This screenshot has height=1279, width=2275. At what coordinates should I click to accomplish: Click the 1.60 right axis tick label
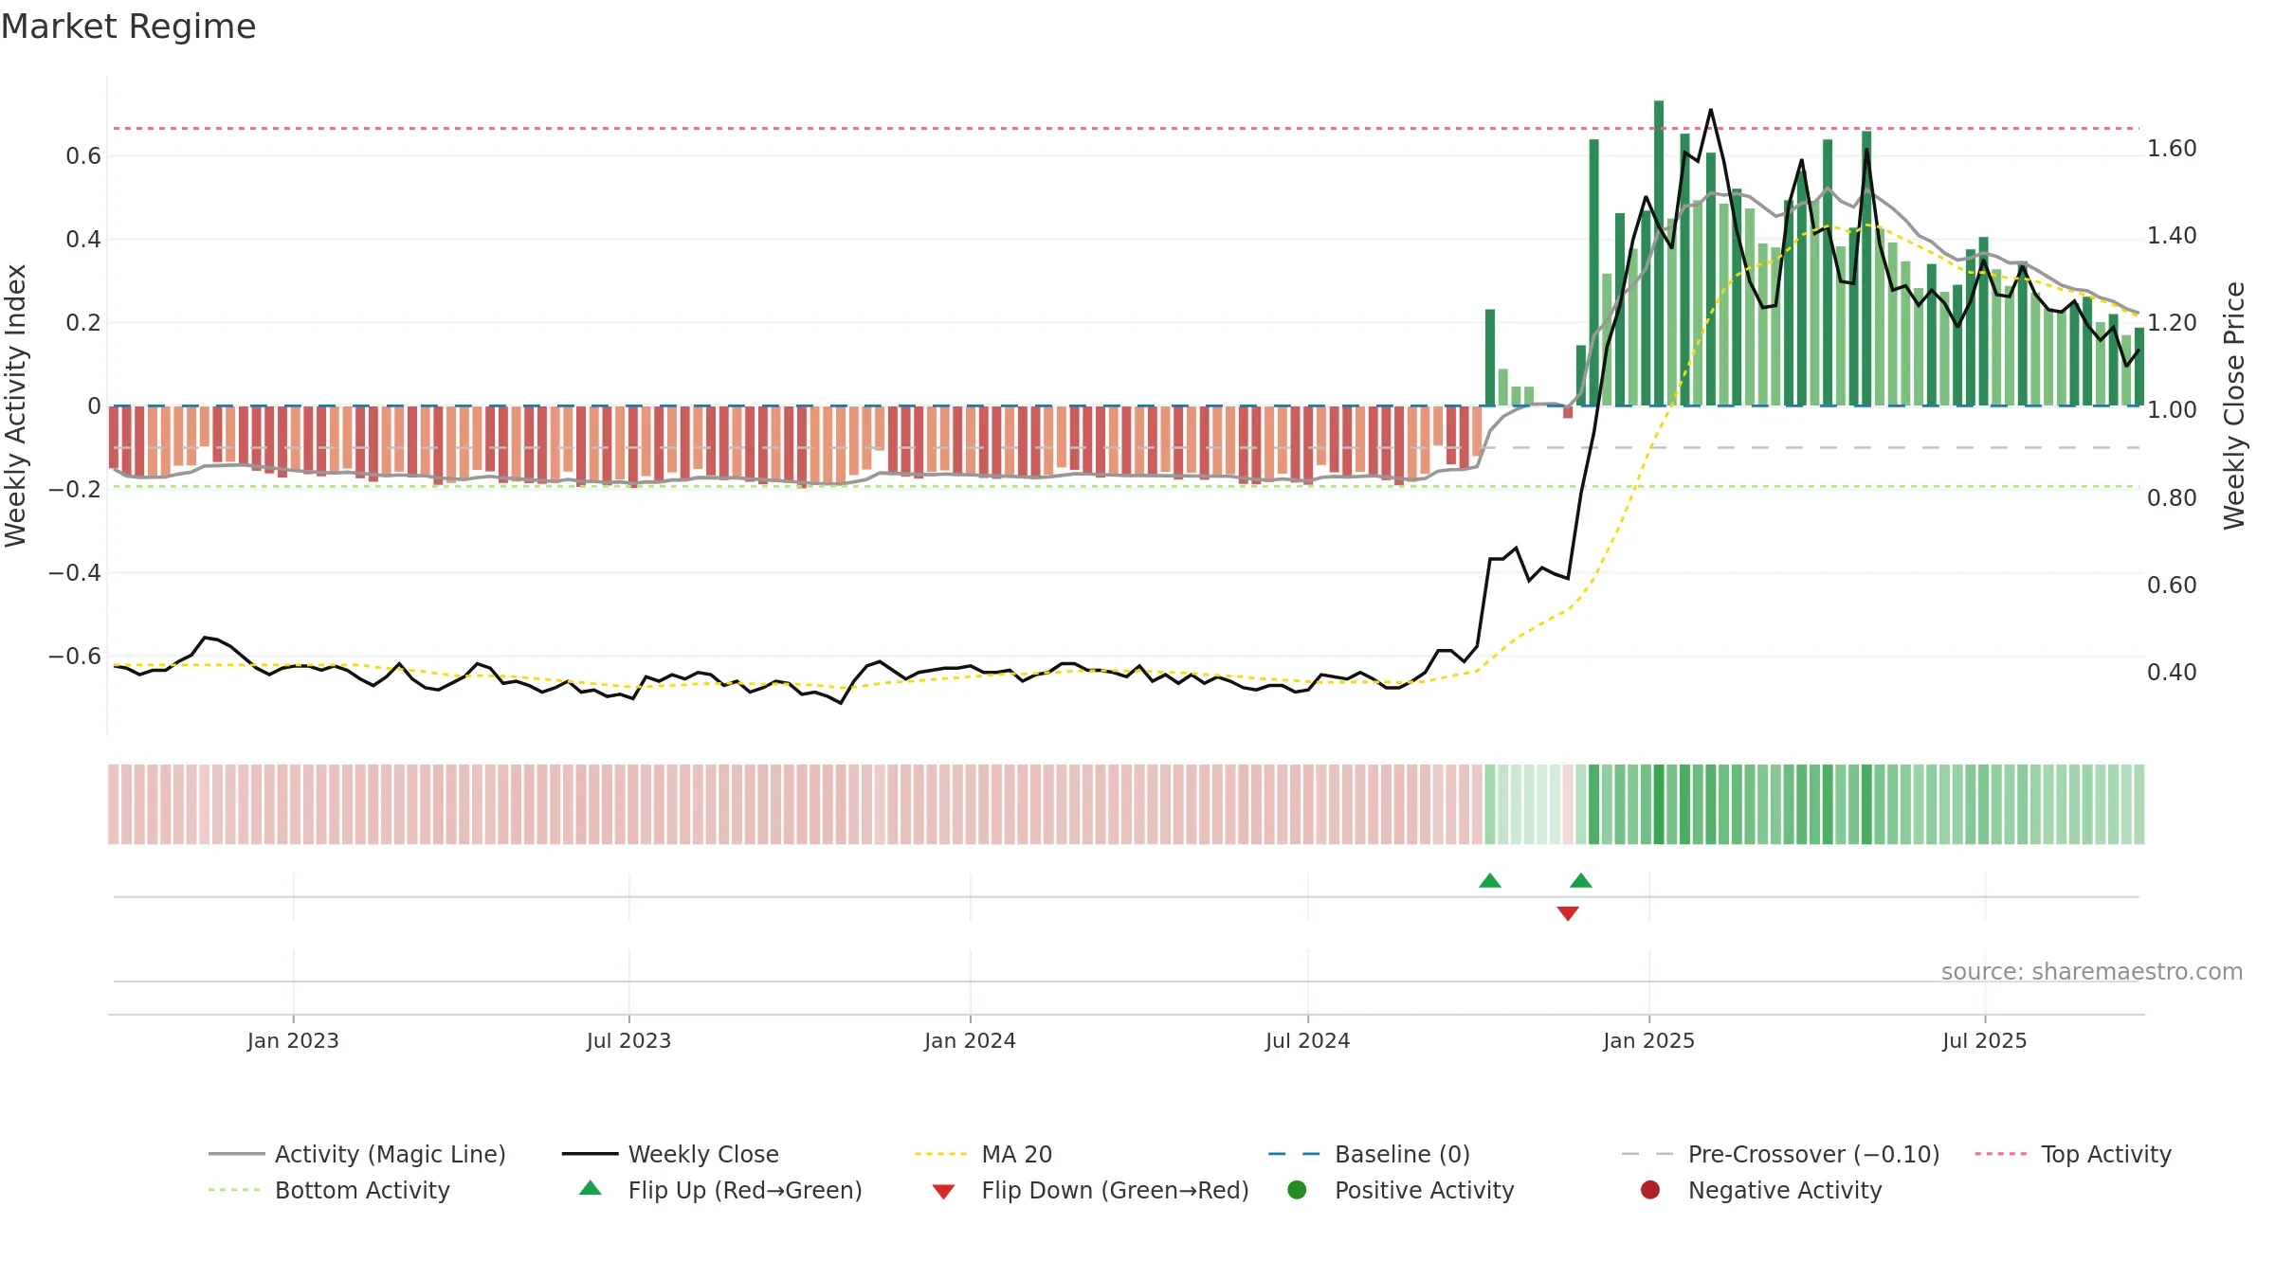2172,149
